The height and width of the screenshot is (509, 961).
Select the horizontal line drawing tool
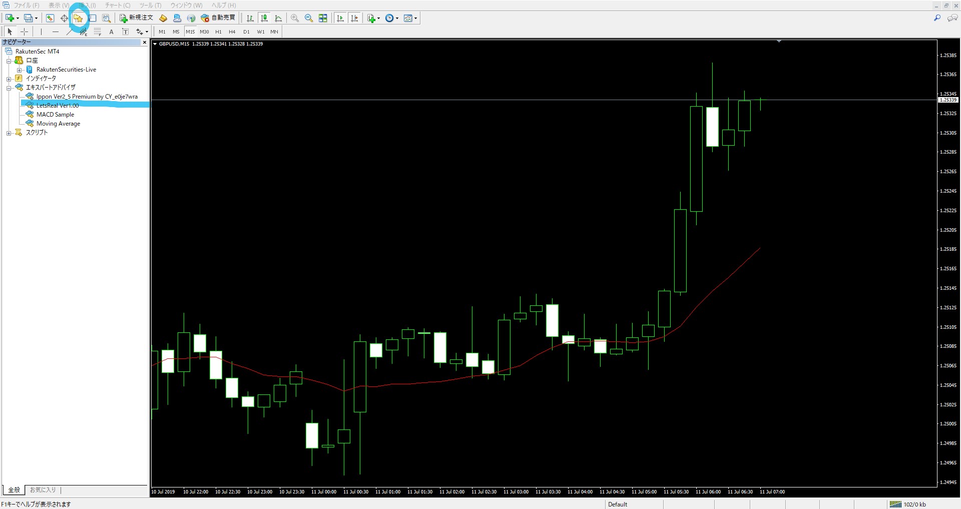[x=55, y=32]
